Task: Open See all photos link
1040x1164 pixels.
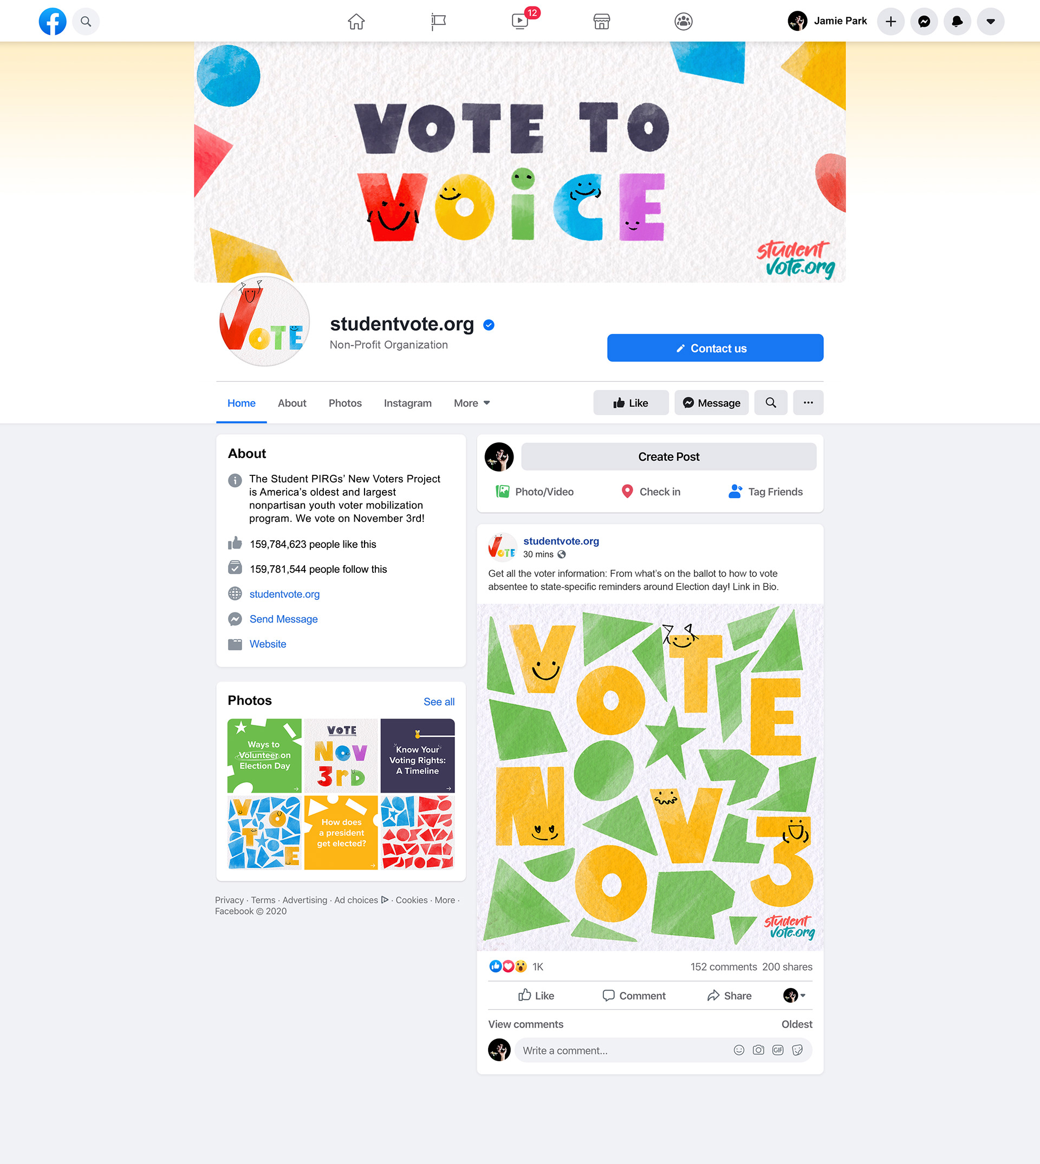Action: pyautogui.click(x=439, y=701)
